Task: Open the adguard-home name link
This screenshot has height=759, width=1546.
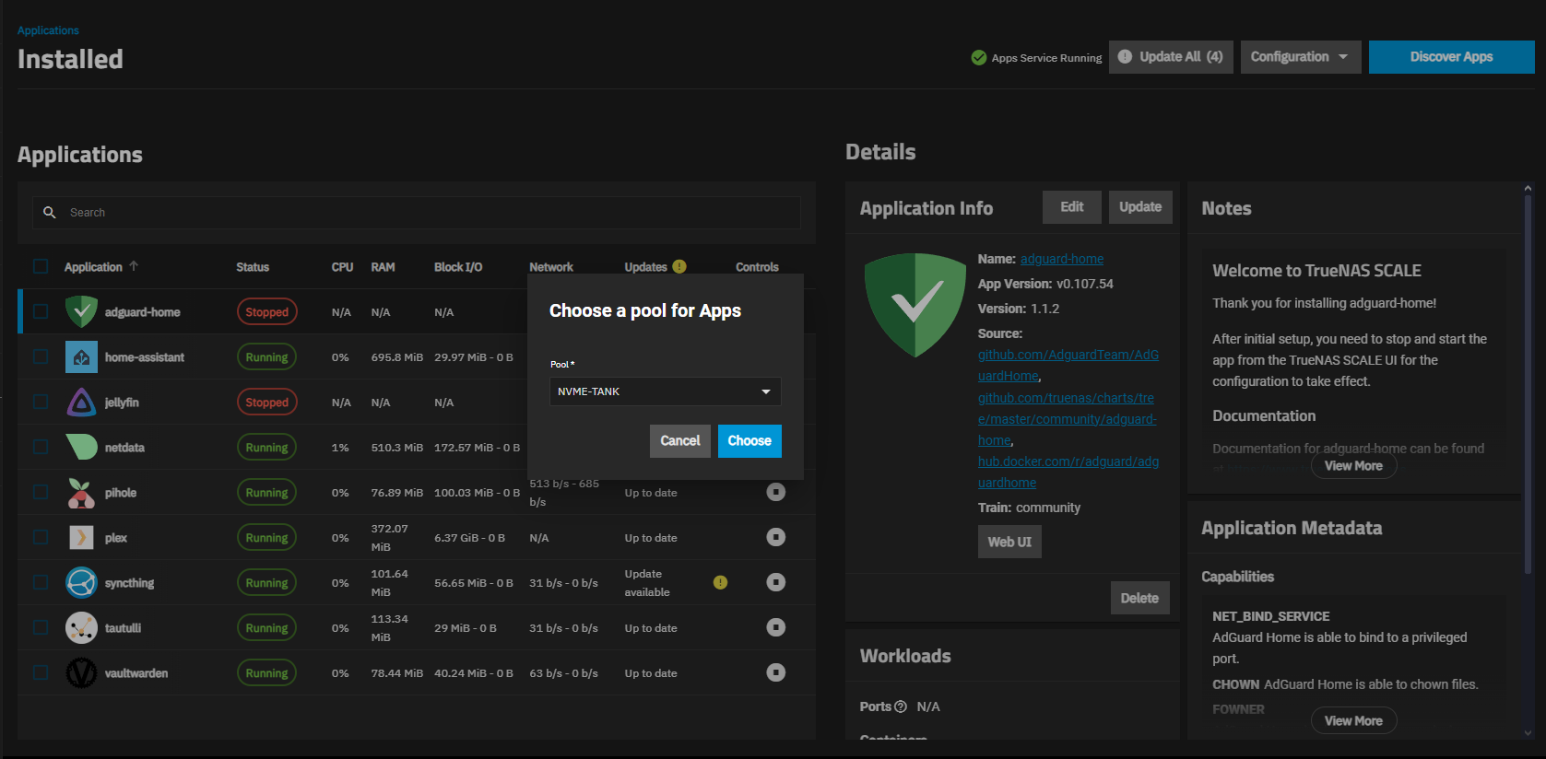Action: click(1062, 259)
